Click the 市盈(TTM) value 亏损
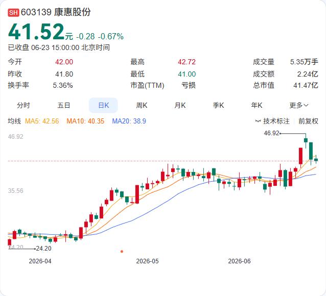Viewport: 326px width, 296px height. point(189,85)
